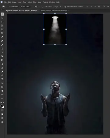Viewport: 110px width, 138px height.
Task: Click the AI Assisted button
Action: coord(13,7)
